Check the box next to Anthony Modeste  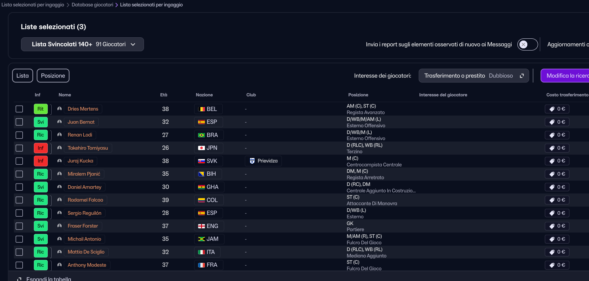tap(19, 265)
